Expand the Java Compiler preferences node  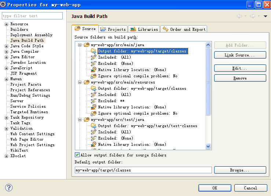click(7, 52)
